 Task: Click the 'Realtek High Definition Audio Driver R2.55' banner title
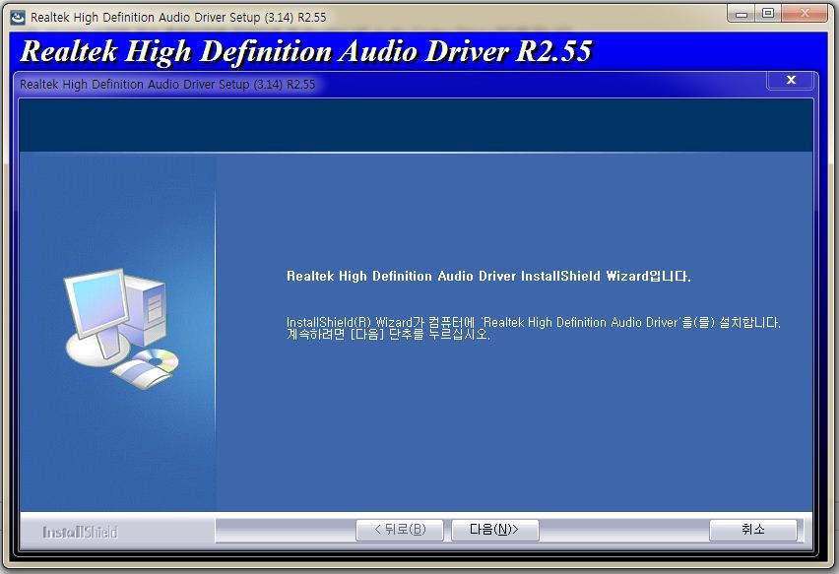(x=306, y=52)
